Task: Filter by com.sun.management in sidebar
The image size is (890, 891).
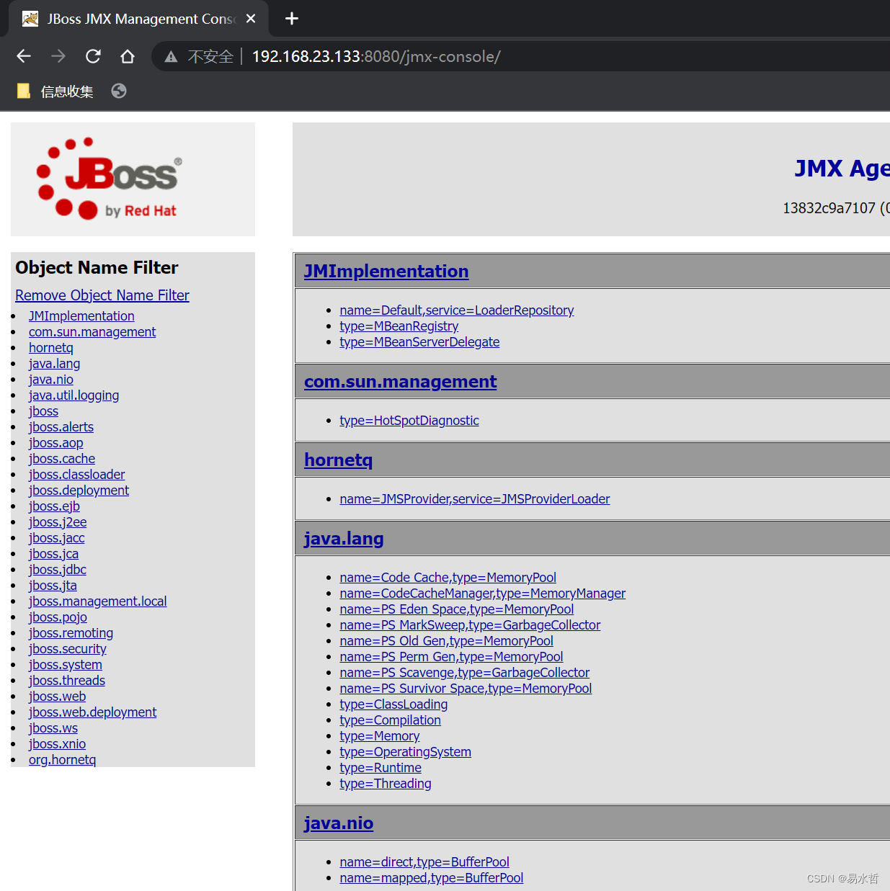Action: tap(92, 332)
